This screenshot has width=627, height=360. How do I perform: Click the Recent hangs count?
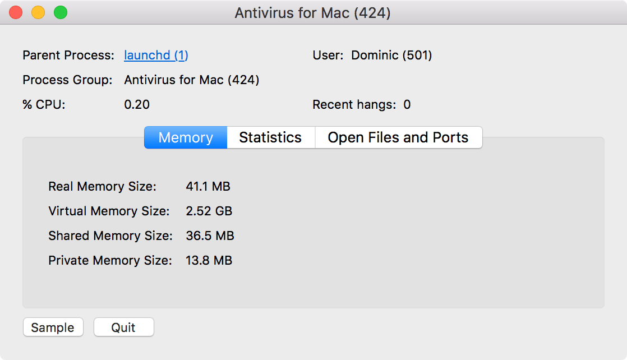click(406, 104)
